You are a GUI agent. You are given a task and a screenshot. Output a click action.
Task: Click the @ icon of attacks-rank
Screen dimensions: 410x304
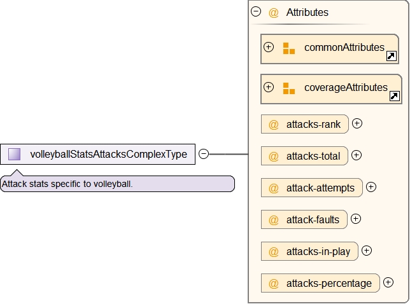[x=274, y=124]
